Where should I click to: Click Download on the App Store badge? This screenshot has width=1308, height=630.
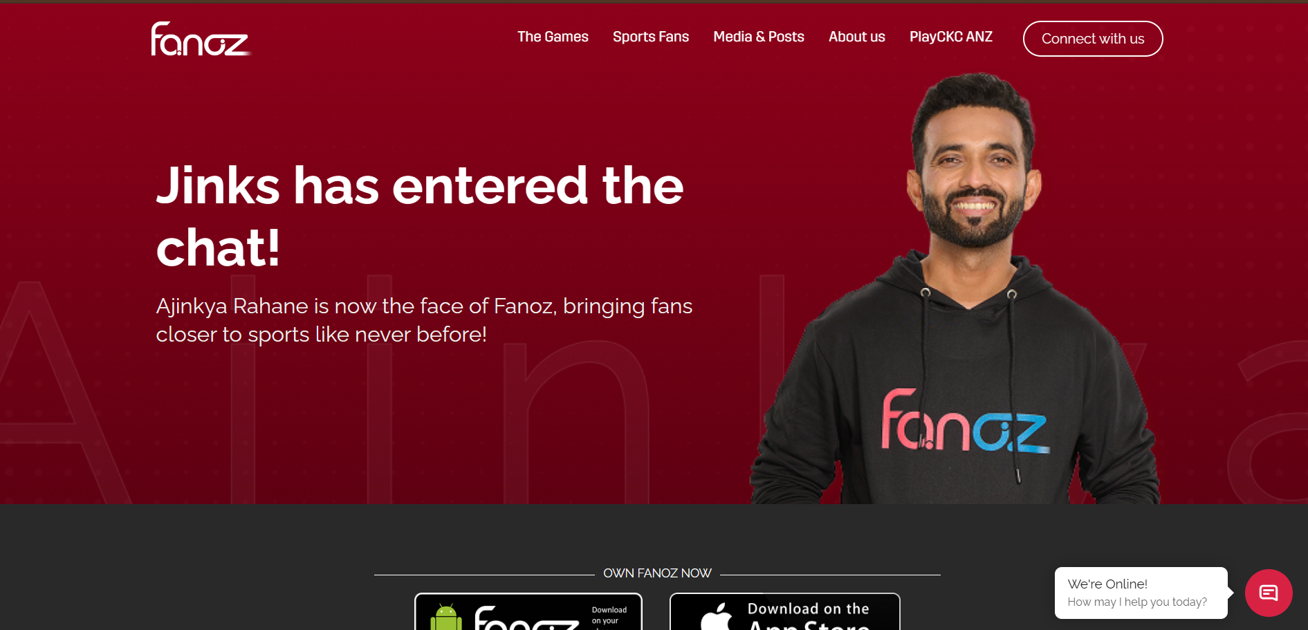785,612
